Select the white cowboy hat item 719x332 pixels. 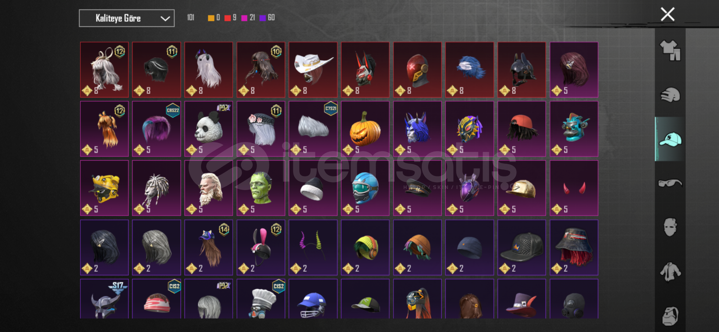tap(313, 70)
